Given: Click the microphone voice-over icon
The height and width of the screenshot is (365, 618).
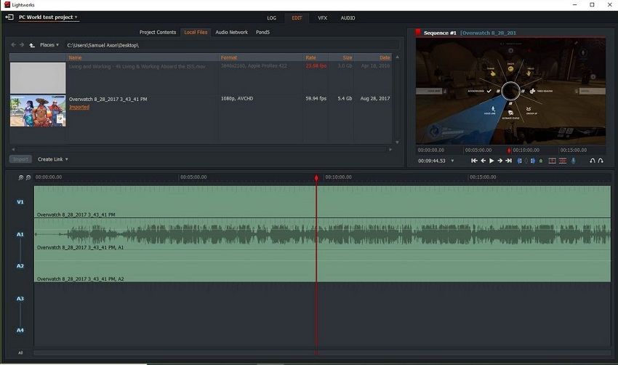Looking at the screenshot, I should click(x=574, y=161).
